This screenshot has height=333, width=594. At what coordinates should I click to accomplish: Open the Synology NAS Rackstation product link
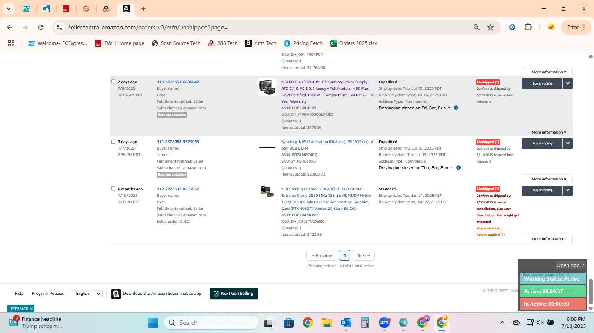point(328,145)
